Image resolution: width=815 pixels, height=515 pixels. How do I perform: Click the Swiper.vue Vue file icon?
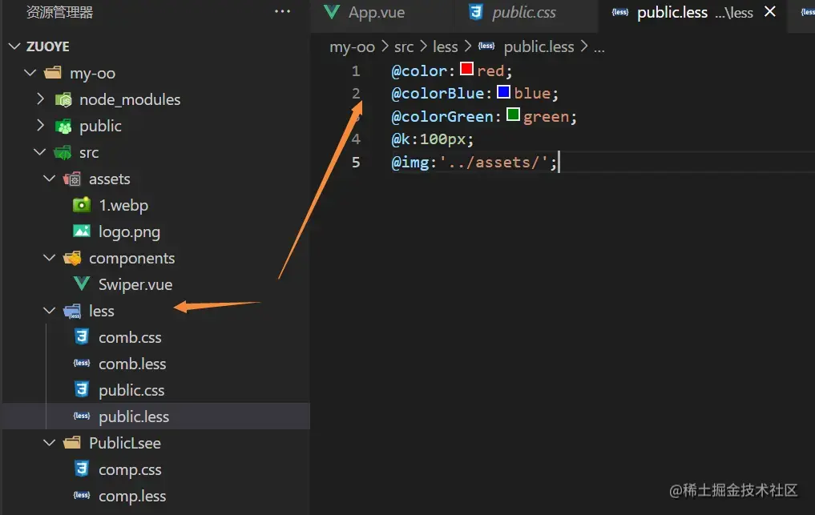click(x=82, y=284)
